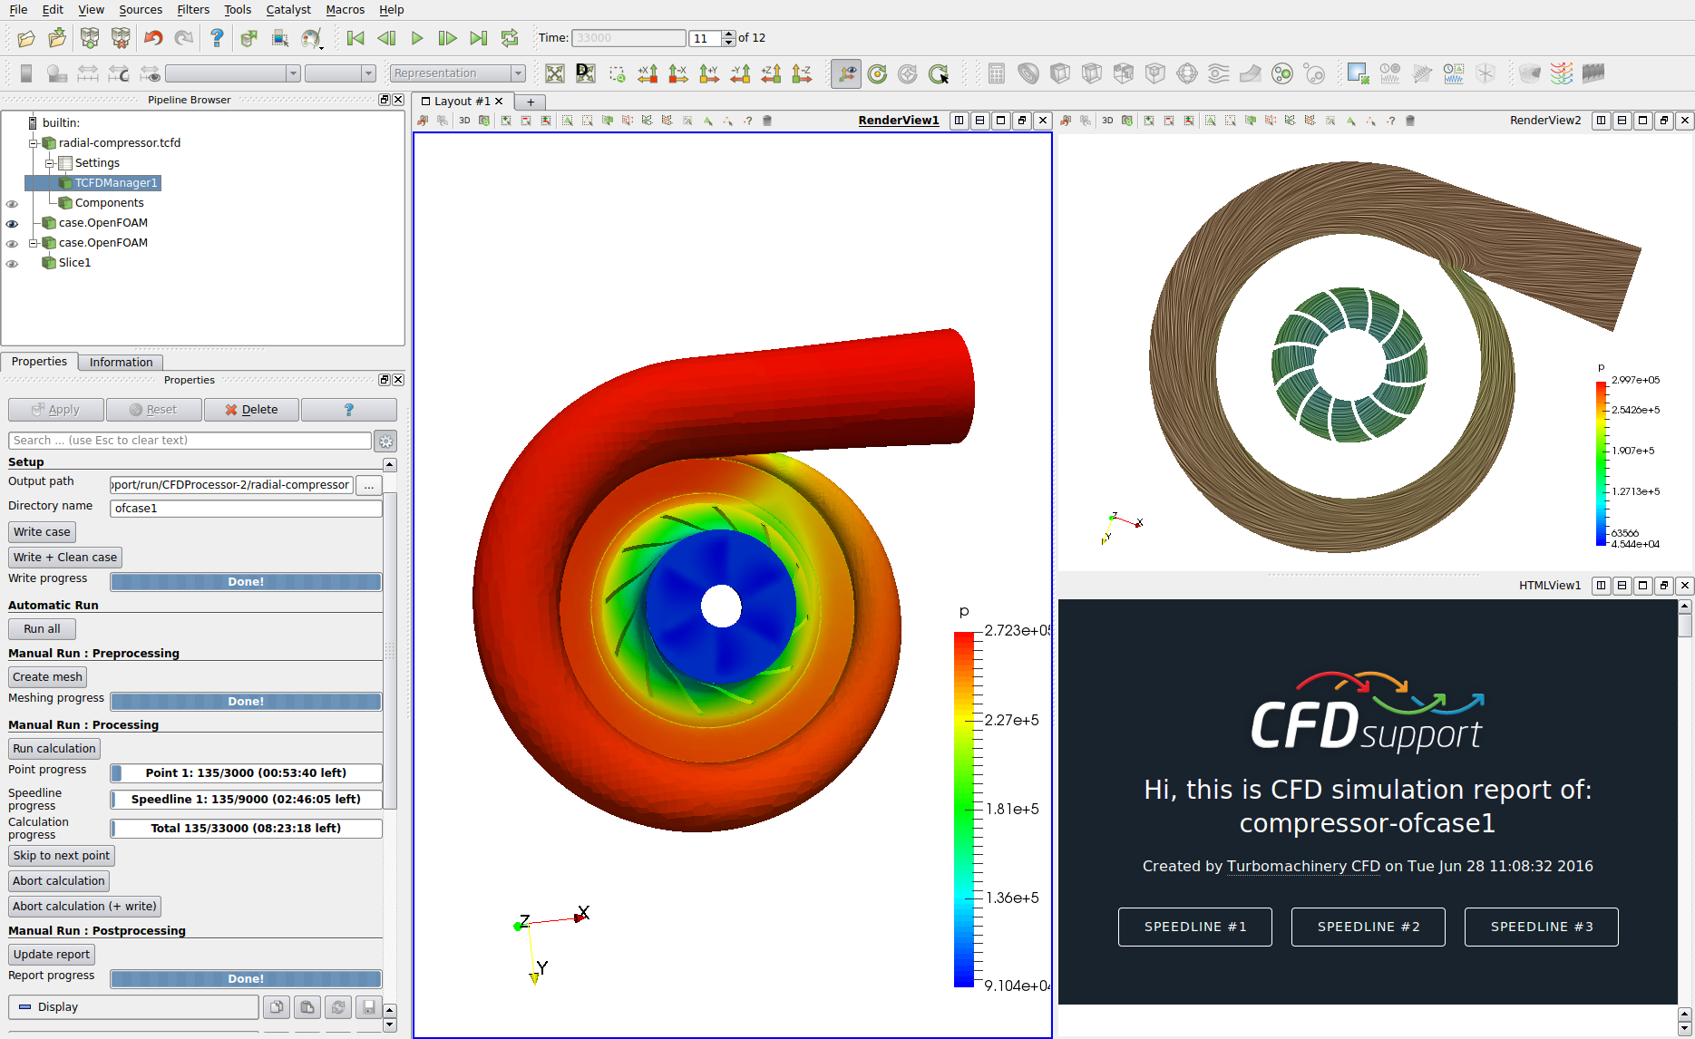1695x1039 pixels.
Task: Click the Undo toolbar icon
Action: (x=152, y=38)
